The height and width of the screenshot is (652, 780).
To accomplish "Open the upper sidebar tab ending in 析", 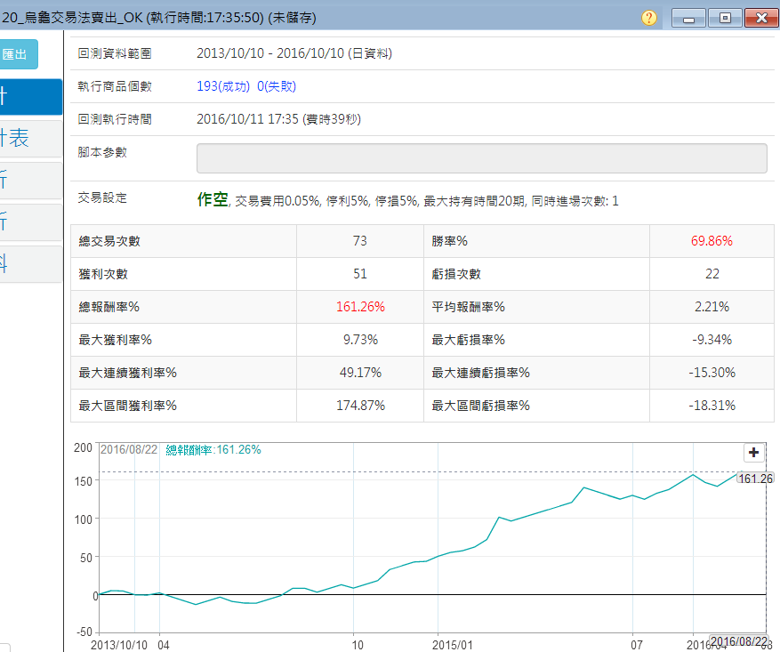I will coord(30,181).
